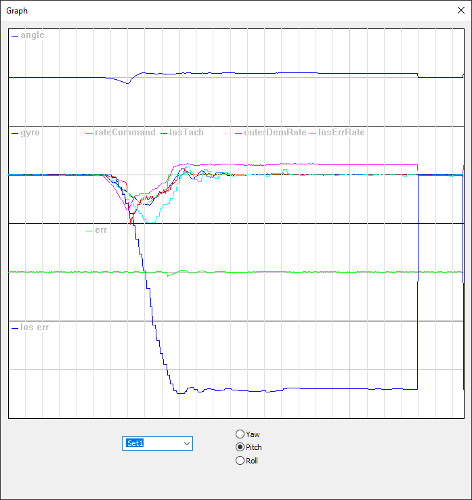Click the gyro legend label
The image size is (472, 500).
(30, 133)
